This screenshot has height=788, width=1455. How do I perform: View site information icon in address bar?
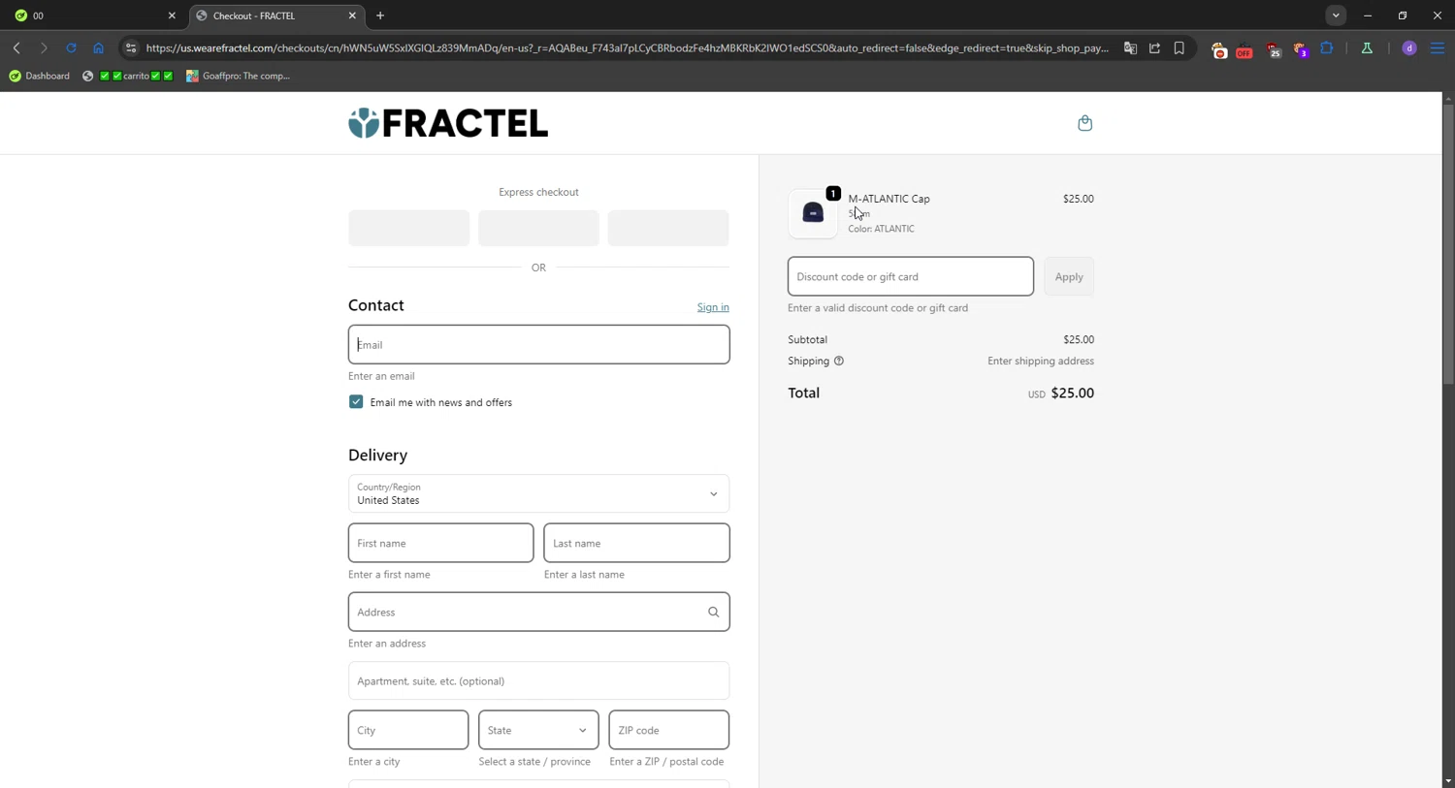(x=131, y=47)
